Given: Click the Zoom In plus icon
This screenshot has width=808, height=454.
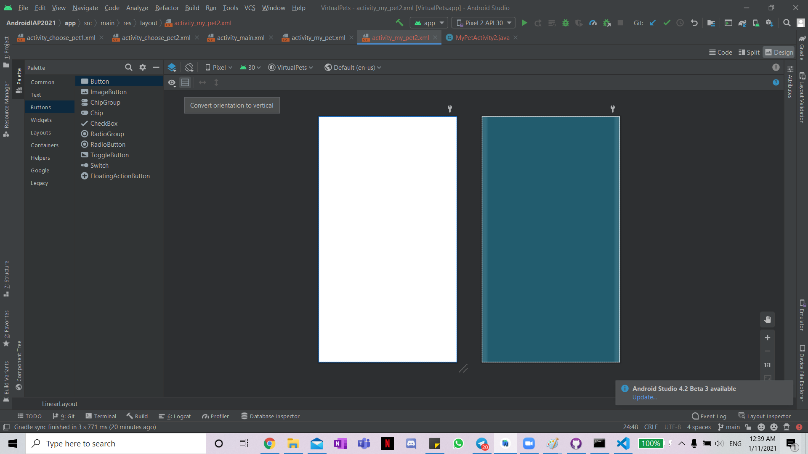Looking at the screenshot, I should [x=767, y=338].
